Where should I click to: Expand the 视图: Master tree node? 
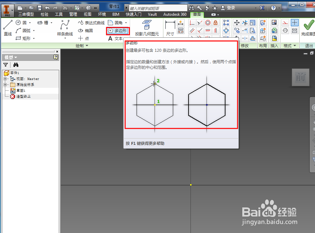tap(5, 79)
